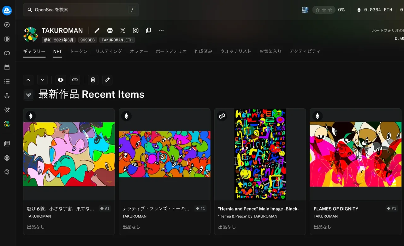
Task: Open the three-dots more options menu
Action: point(161,30)
